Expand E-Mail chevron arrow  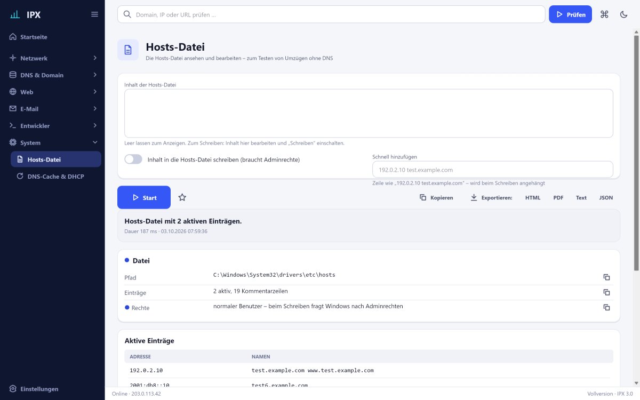point(95,109)
